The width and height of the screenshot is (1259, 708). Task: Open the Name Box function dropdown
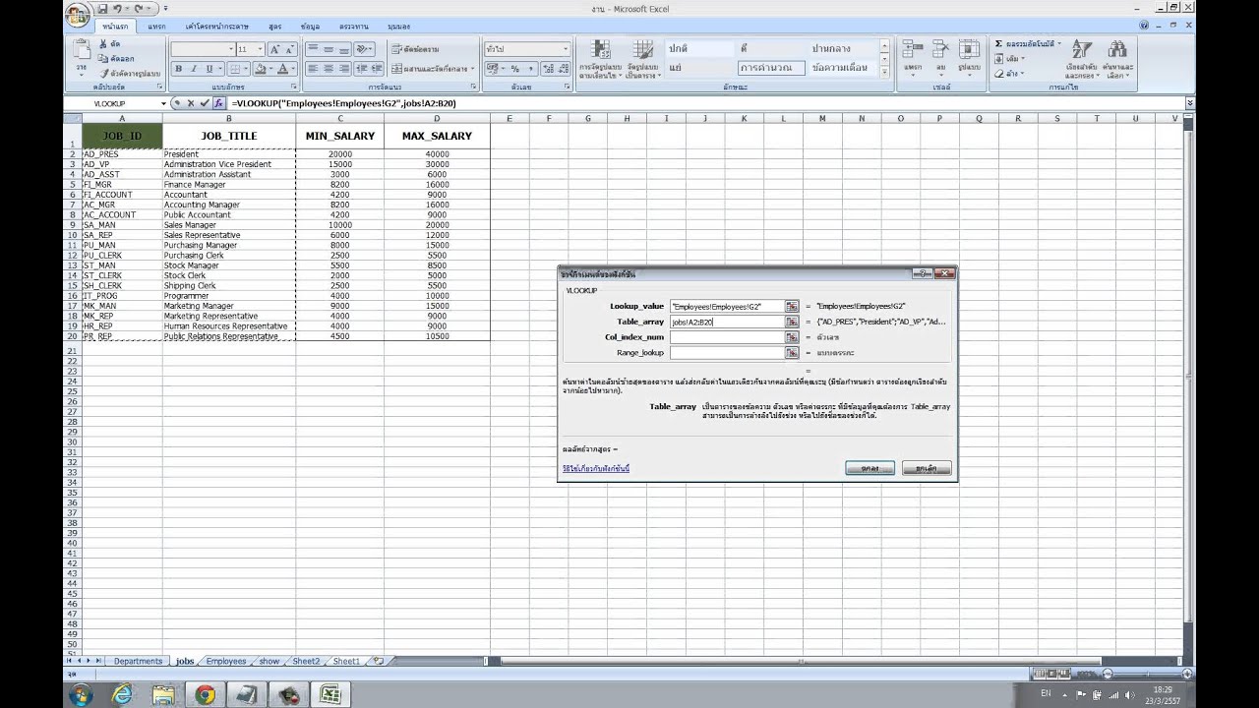[164, 103]
